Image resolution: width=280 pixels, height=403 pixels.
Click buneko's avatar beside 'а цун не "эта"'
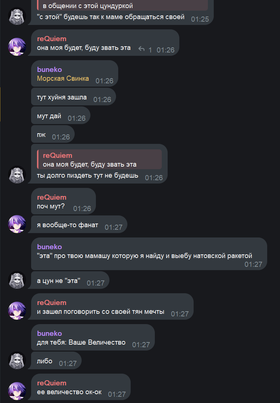(17, 280)
